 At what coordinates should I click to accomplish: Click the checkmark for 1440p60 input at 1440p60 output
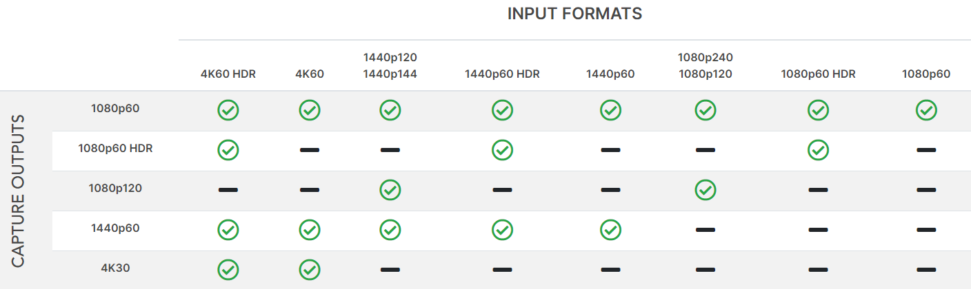coord(610,230)
